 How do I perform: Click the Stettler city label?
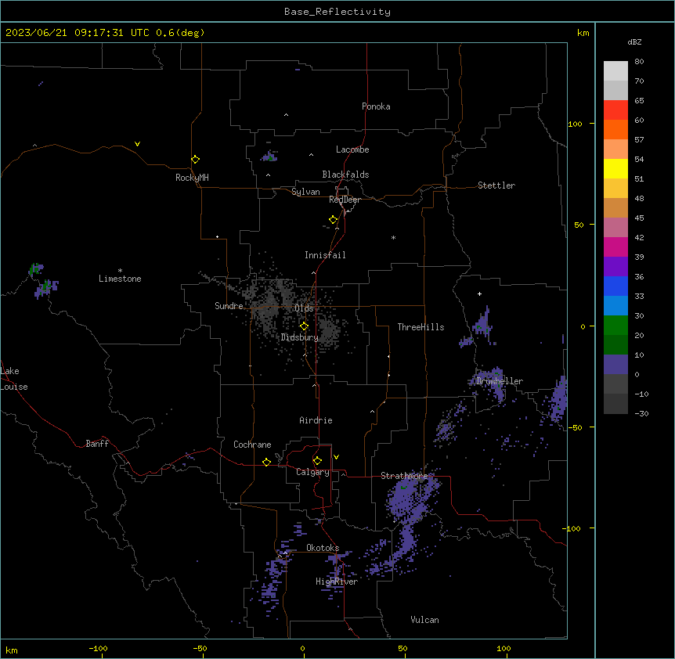click(x=496, y=185)
